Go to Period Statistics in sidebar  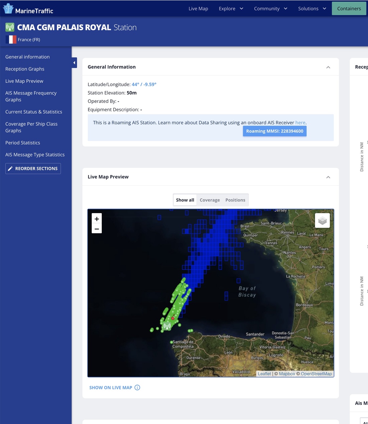coord(23,143)
